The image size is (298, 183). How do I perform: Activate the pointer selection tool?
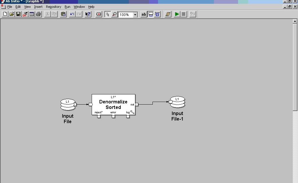[x=108, y=14]
